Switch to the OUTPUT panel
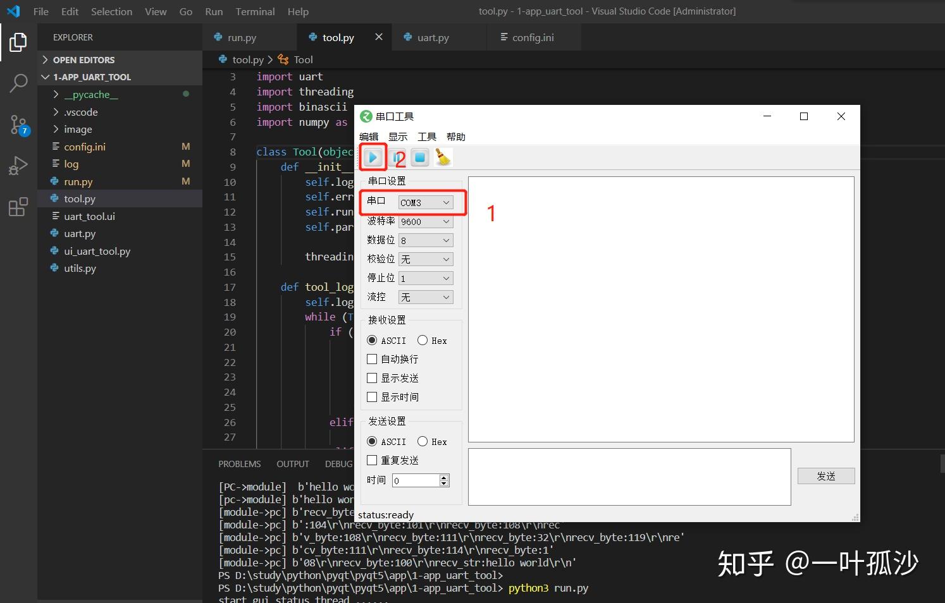Viewport: 945px width, 603px height. tap(292, 463)
